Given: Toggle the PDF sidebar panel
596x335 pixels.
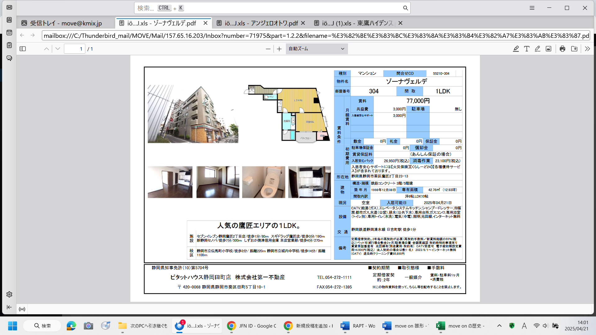Looking at the screenshot, I should pos(23,49).
